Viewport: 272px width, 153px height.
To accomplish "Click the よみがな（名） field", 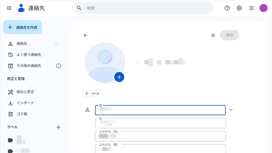I will click(160, 136).
